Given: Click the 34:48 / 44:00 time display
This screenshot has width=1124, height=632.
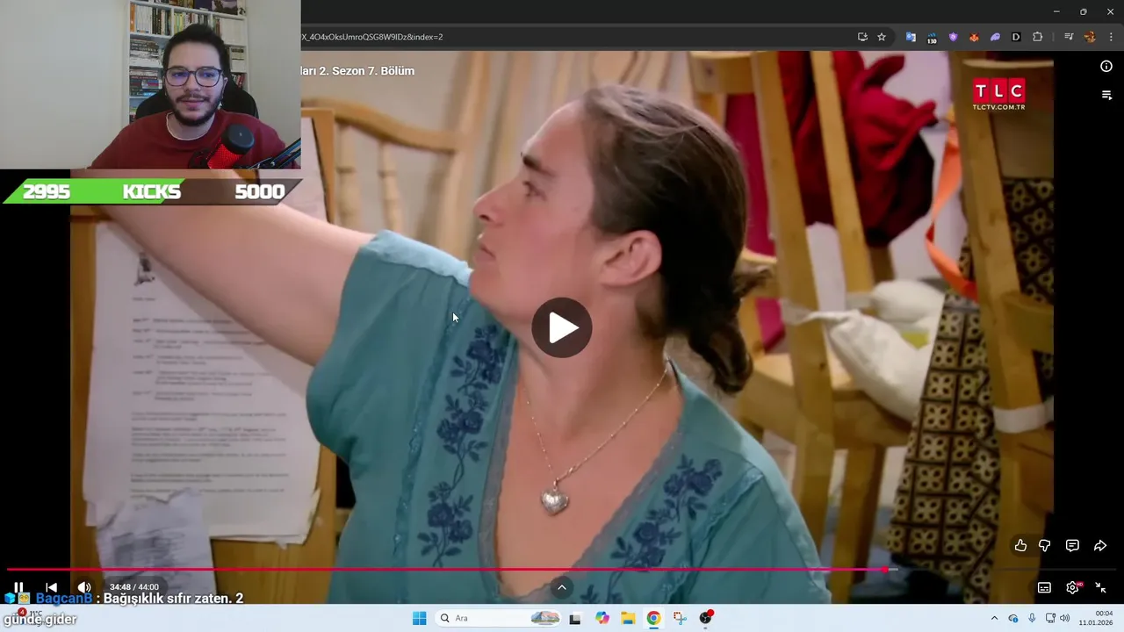Looking at the screenshot, I should pos(134,587).
